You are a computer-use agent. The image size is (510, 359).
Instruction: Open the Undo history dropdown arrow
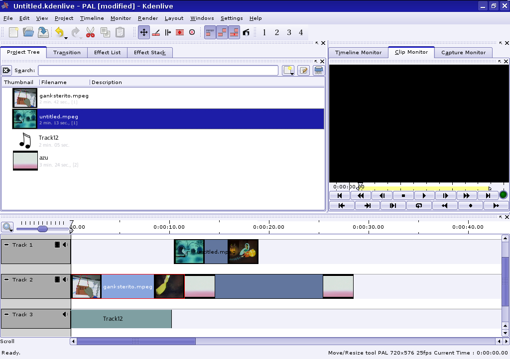coord(66,37)
